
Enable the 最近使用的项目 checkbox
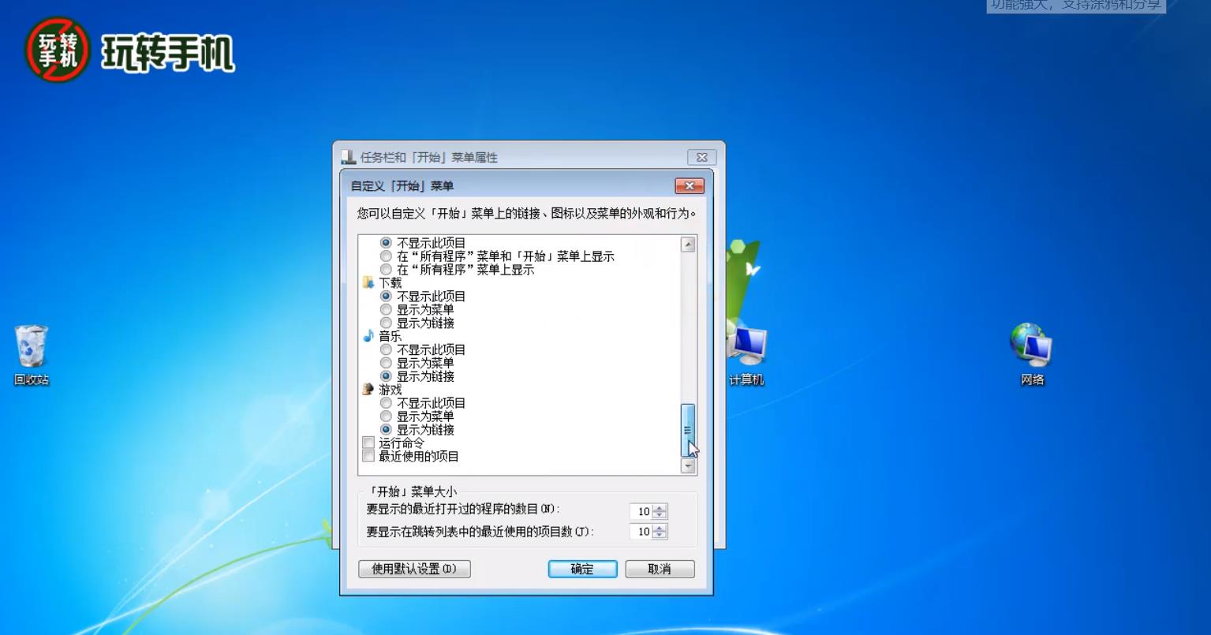click(x=368, y=456)
